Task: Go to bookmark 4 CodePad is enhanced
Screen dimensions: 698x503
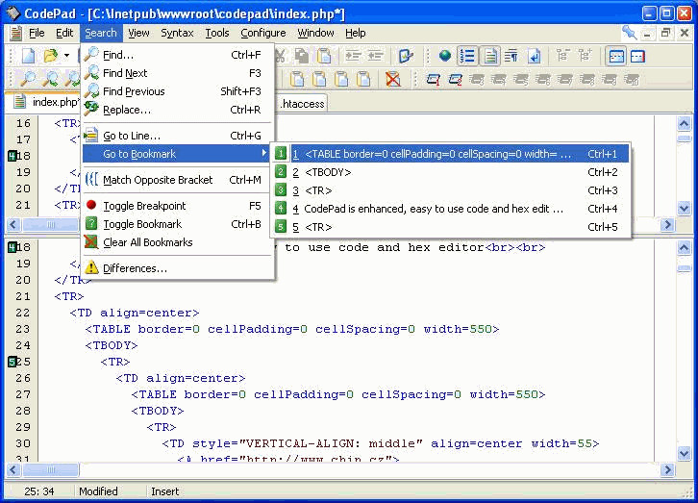Action: pyautogui.click(x=451, y=209)
